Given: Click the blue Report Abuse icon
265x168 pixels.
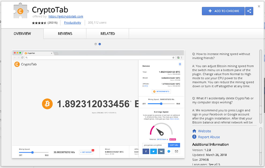Looking at the screenshot, I should click(x=194, y=137).
